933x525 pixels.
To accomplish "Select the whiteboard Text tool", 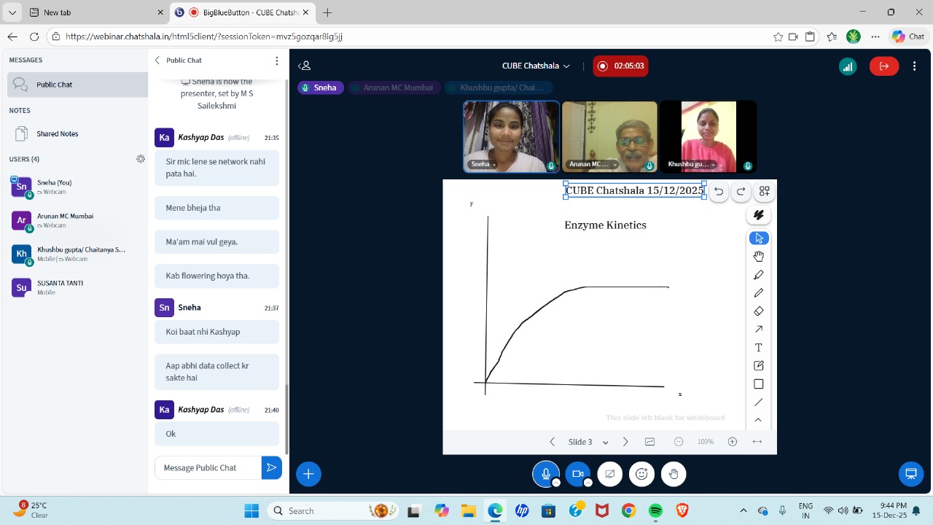I will coord(758,348).
